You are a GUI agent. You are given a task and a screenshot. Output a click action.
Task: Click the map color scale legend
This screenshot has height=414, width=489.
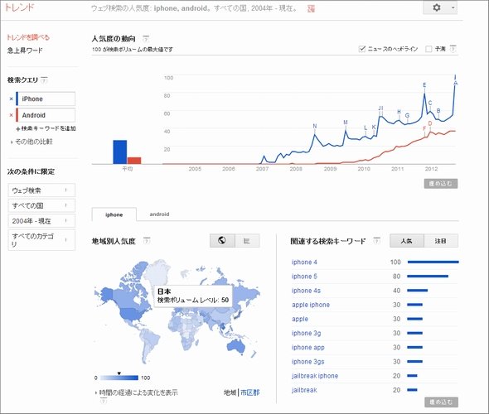(119, 378)
